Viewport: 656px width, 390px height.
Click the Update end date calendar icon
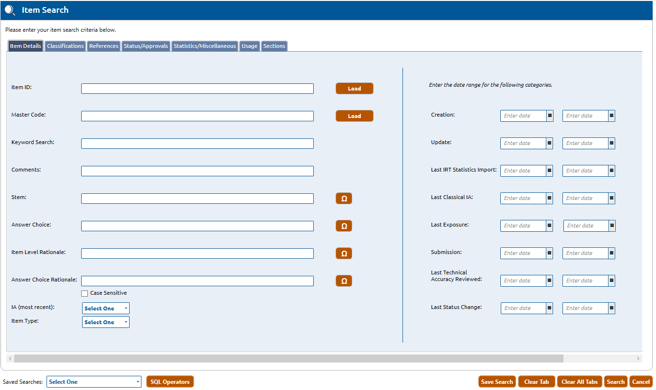coord(611,143)
